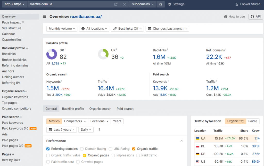This screenshot has height=166, width=264.
Task: Switch to the Backlink profile tab
Action: pyautogui.click(x=73, y=109)
